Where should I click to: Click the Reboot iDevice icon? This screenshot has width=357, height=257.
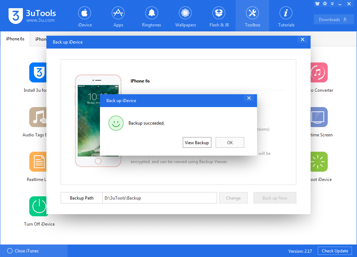click(x=319, y=162)
